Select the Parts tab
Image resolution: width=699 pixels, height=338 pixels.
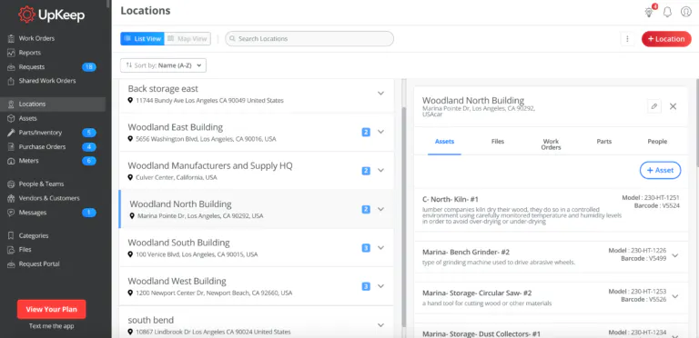coord(604,142)
